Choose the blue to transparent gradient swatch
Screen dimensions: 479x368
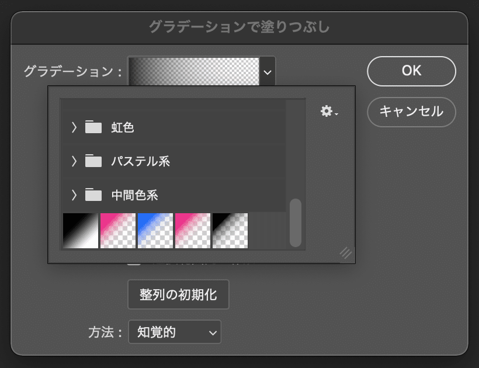tap(155, 231)
